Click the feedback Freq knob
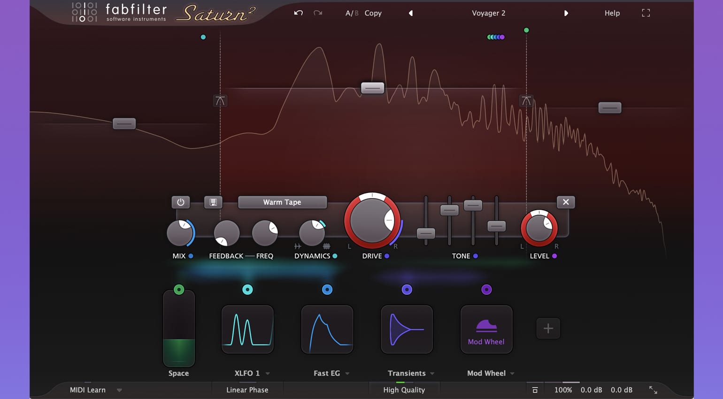Viewport: 723px width, 399px height. 265,233
